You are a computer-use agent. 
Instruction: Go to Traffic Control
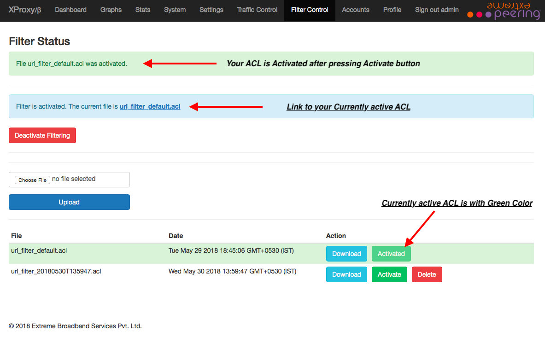[257, 10]
